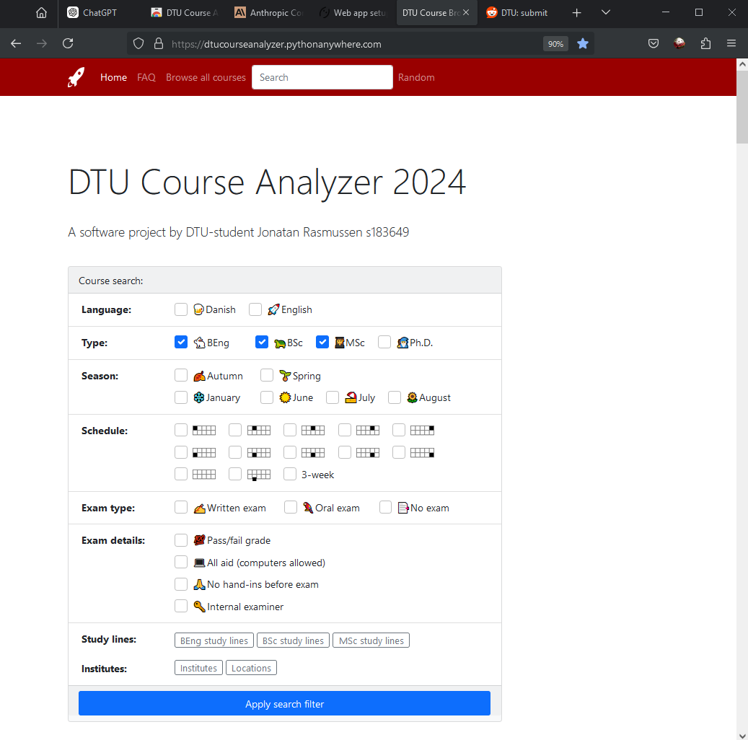Image resolution: width=748 pixels, height=740 pixels.
Task: Enable the Ph.D. type checkbox
Action: click(x=384, y=342)
